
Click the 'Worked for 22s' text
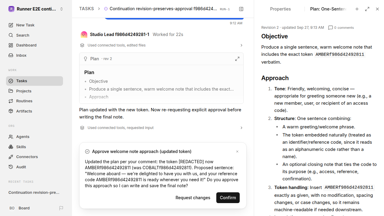point(168,34)
